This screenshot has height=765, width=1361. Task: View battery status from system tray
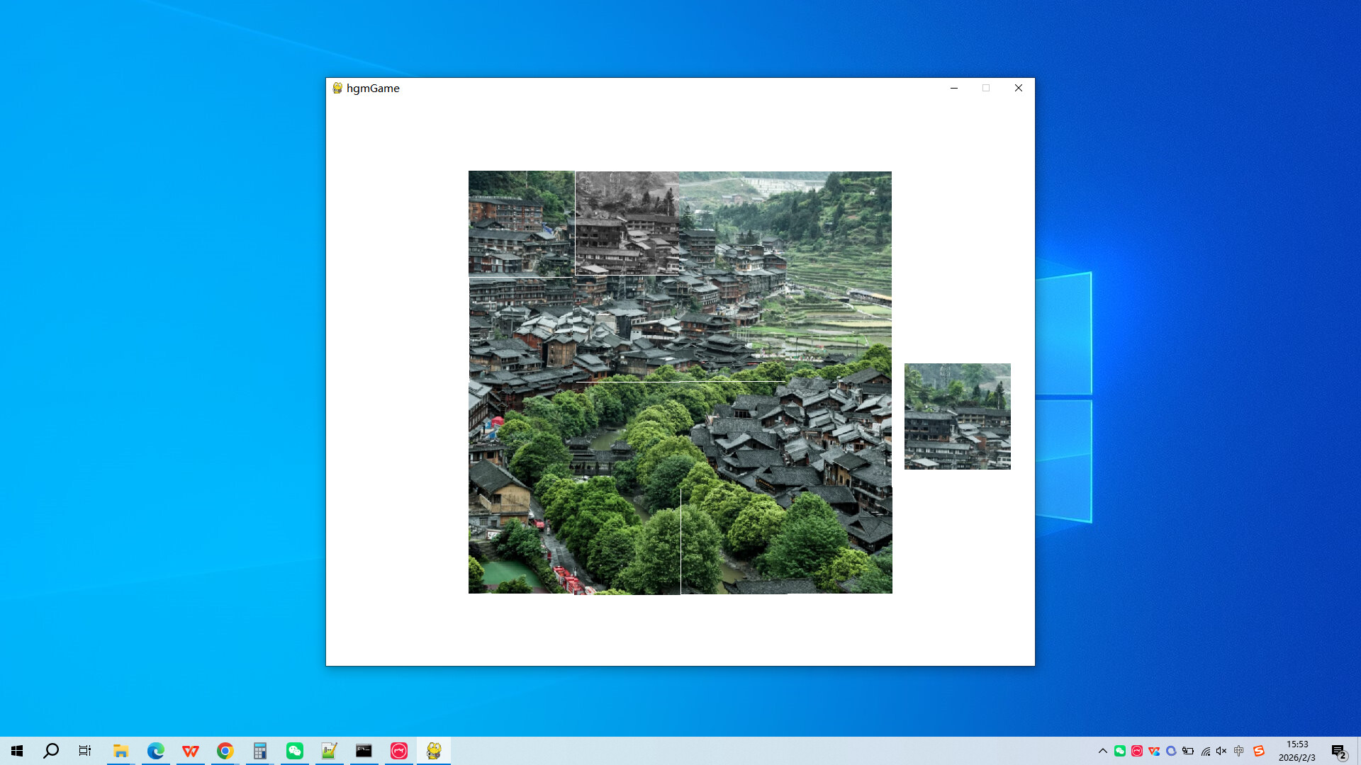1188,751
